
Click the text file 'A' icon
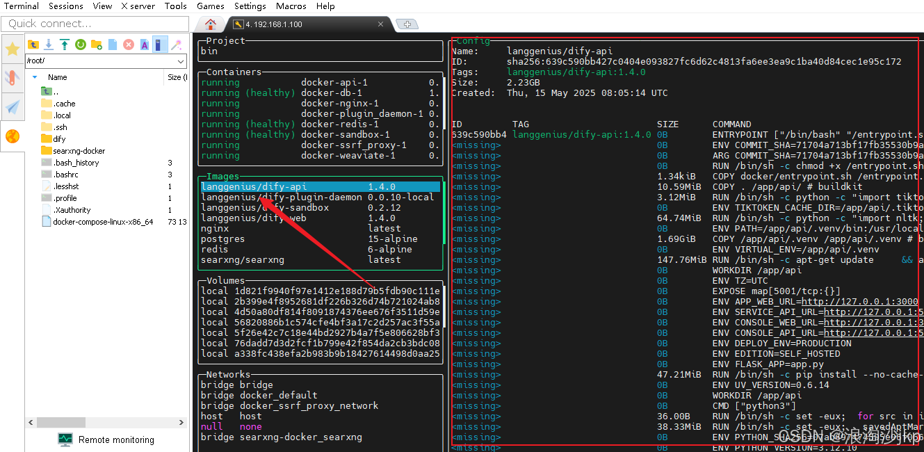(145, 45)
